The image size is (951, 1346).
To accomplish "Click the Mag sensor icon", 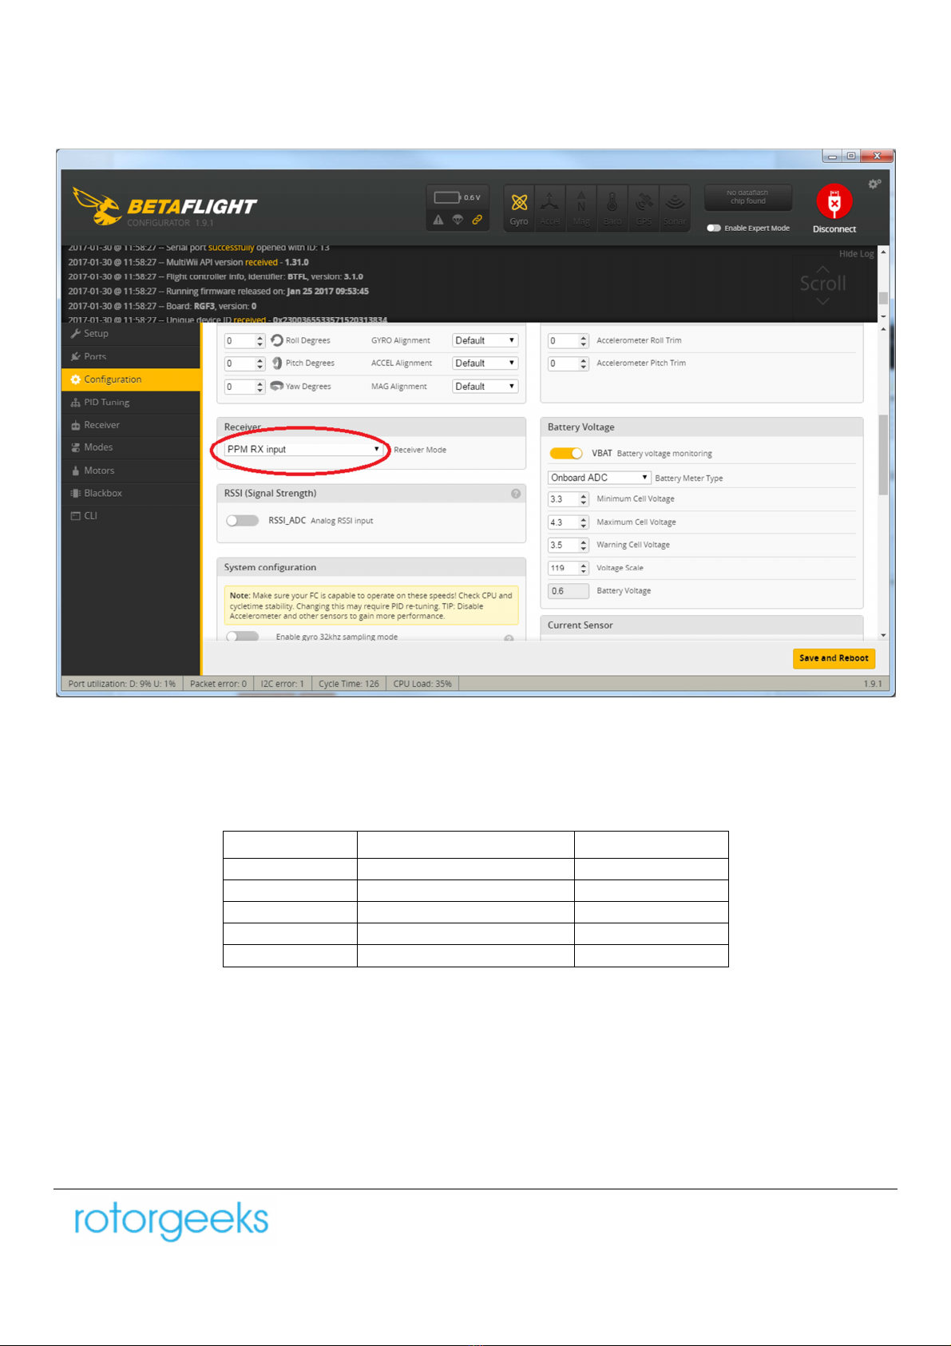I will pyautogui.click(x=581, y=207).
